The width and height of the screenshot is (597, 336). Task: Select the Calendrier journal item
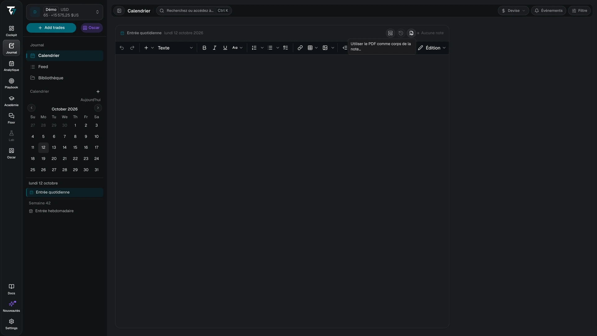coord(65,56)
